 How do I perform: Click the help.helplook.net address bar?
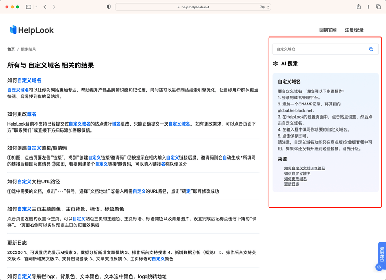pyautogui.click(x=193, y=7)
